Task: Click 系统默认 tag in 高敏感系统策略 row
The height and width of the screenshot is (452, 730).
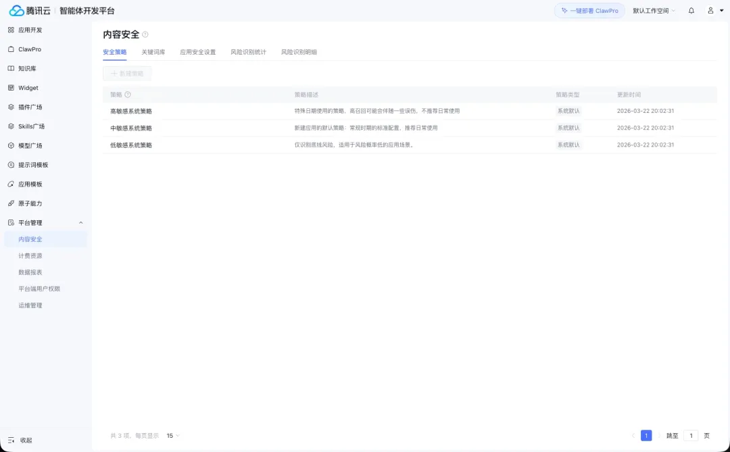Action: tap(568, 111)
